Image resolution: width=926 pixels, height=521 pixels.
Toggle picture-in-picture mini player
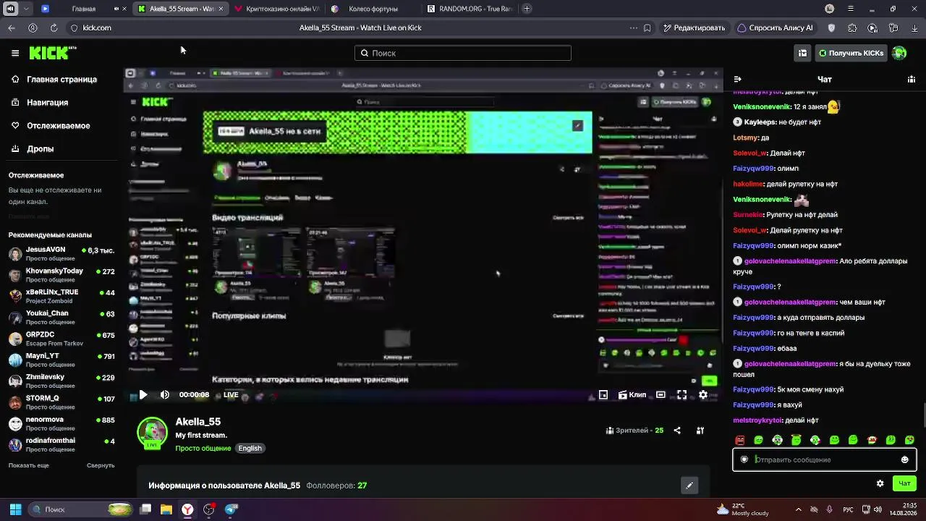(x=603, y=395)
